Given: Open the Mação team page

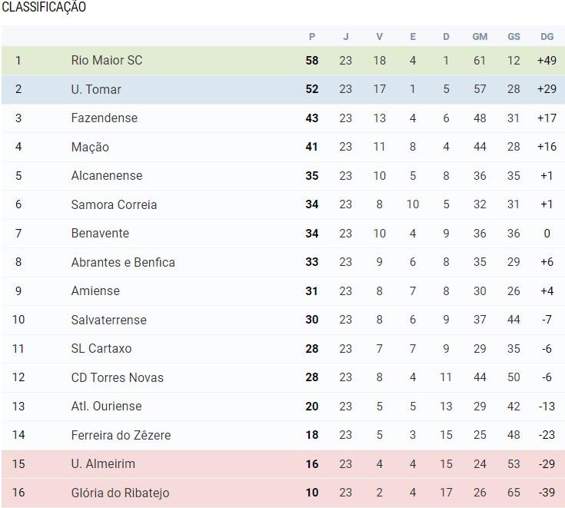Looking at the screenshot, I should pyautogui.click(x=90, y=147).
